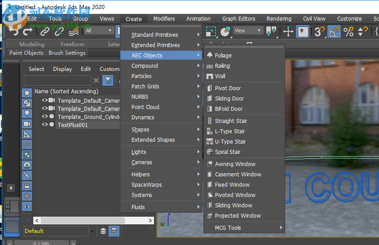Select Wall in AEC Objects submenu
Screen dimensions: 379x245
pos(244,76)
